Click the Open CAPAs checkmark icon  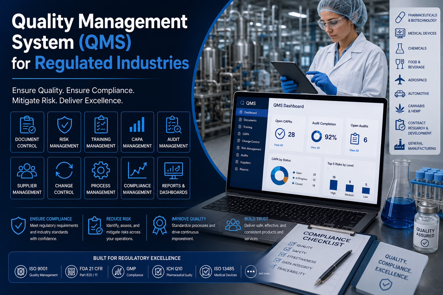click(280, 134)
